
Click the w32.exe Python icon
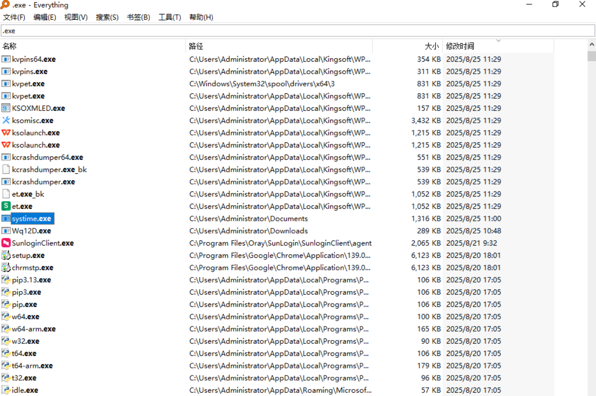coord(6,341)
